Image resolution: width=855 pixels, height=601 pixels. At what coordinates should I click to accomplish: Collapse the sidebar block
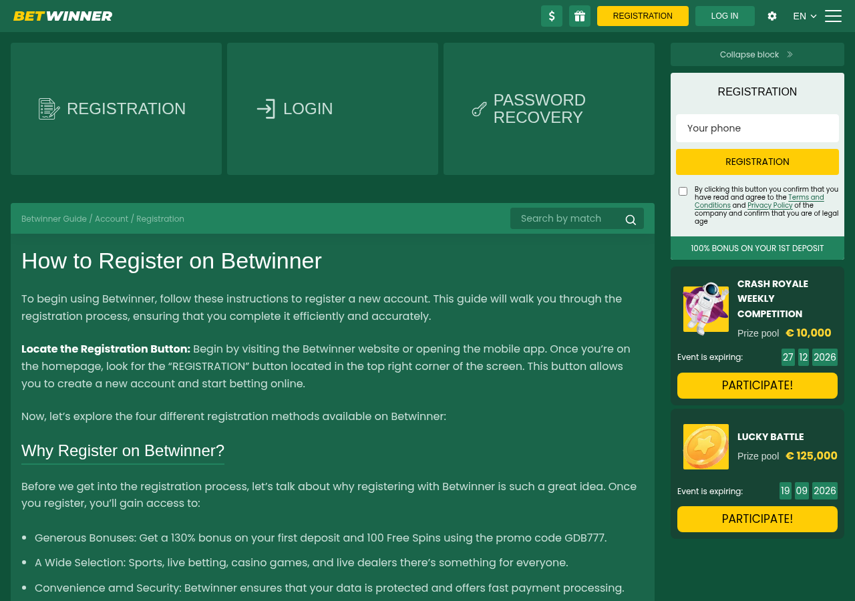pos(757,55)
